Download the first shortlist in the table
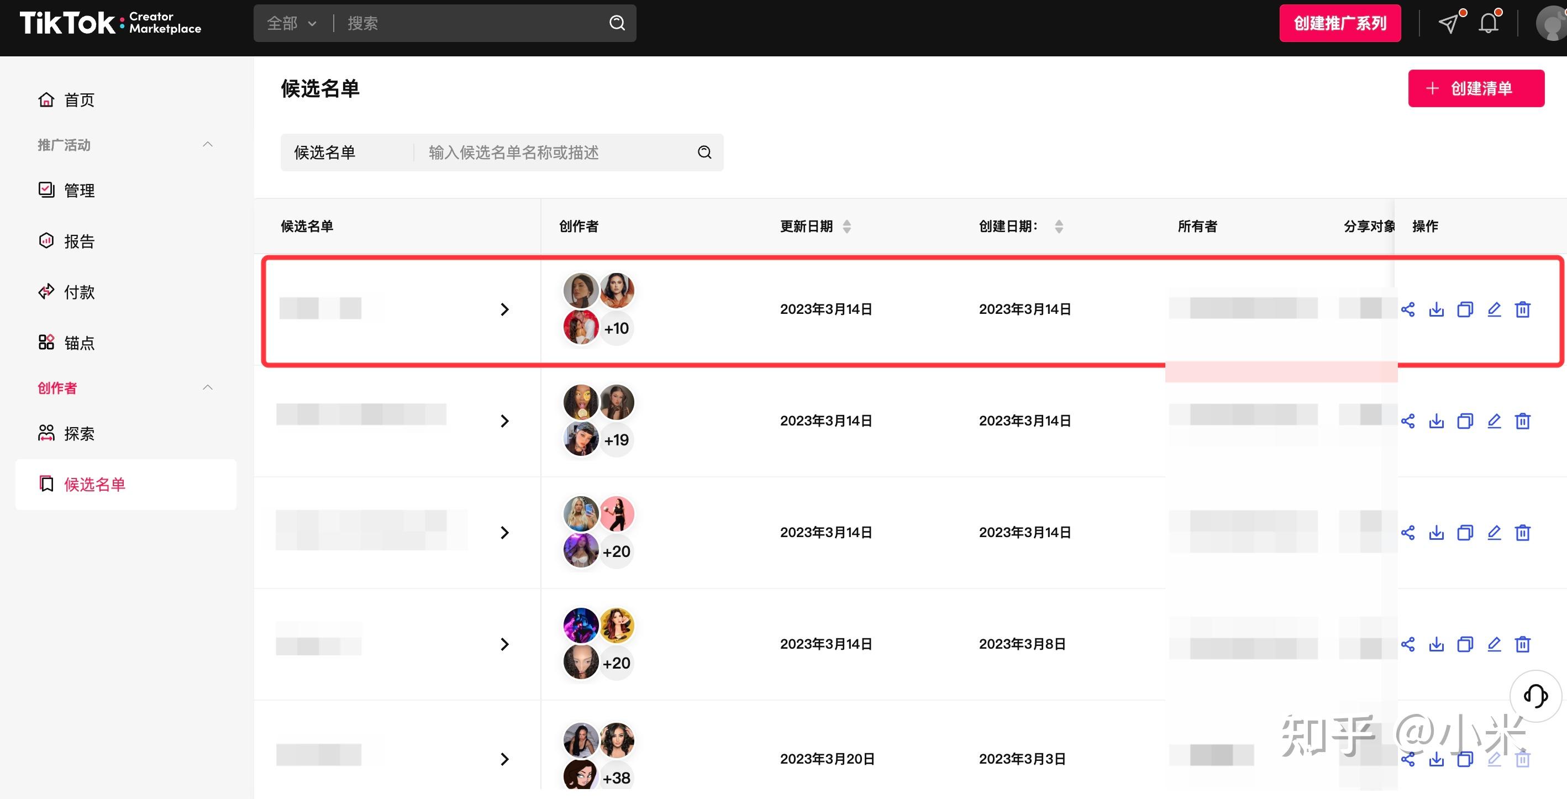Image resolution: width=1567 pixels, height=799 pixels. 1436,309
